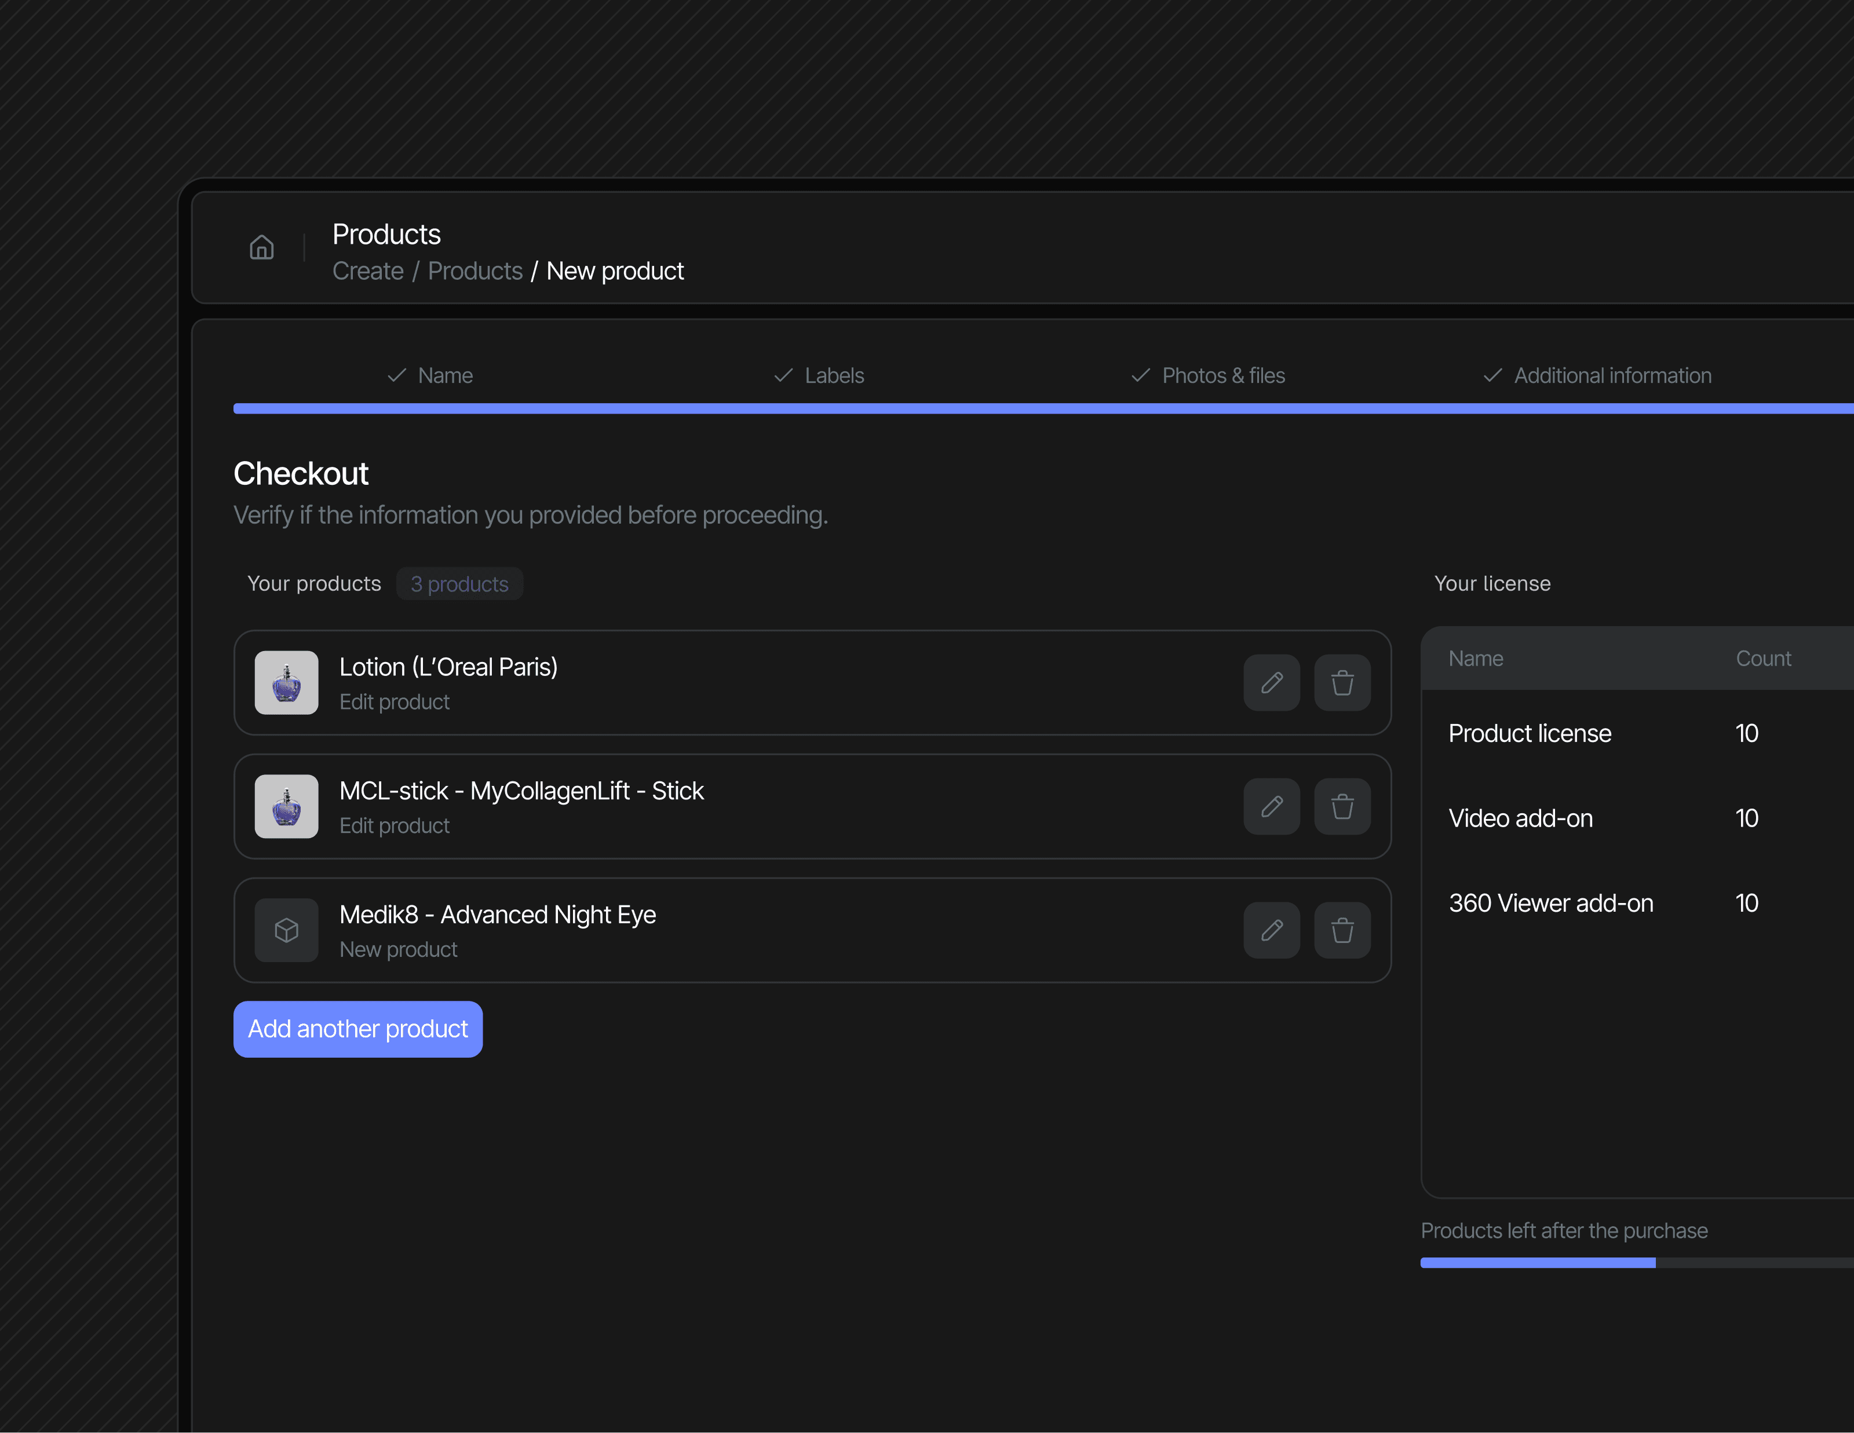This screenshot has width=1854, height=1433.
Task: Select the Product license row
Action: click(1529, 734)
